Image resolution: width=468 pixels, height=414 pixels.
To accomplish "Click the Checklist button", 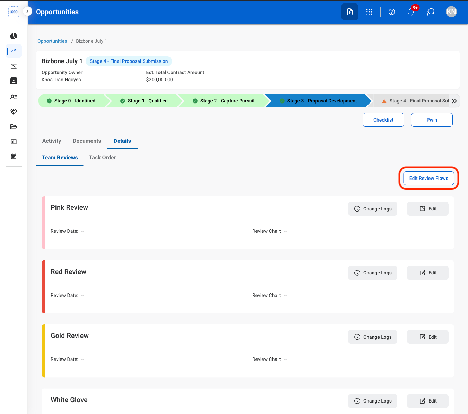I will pyautogui.click(x=383, y=120).
